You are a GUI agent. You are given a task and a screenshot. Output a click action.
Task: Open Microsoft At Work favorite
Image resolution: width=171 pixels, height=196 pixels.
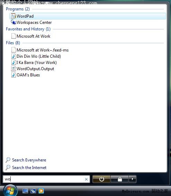click(34, 36)
